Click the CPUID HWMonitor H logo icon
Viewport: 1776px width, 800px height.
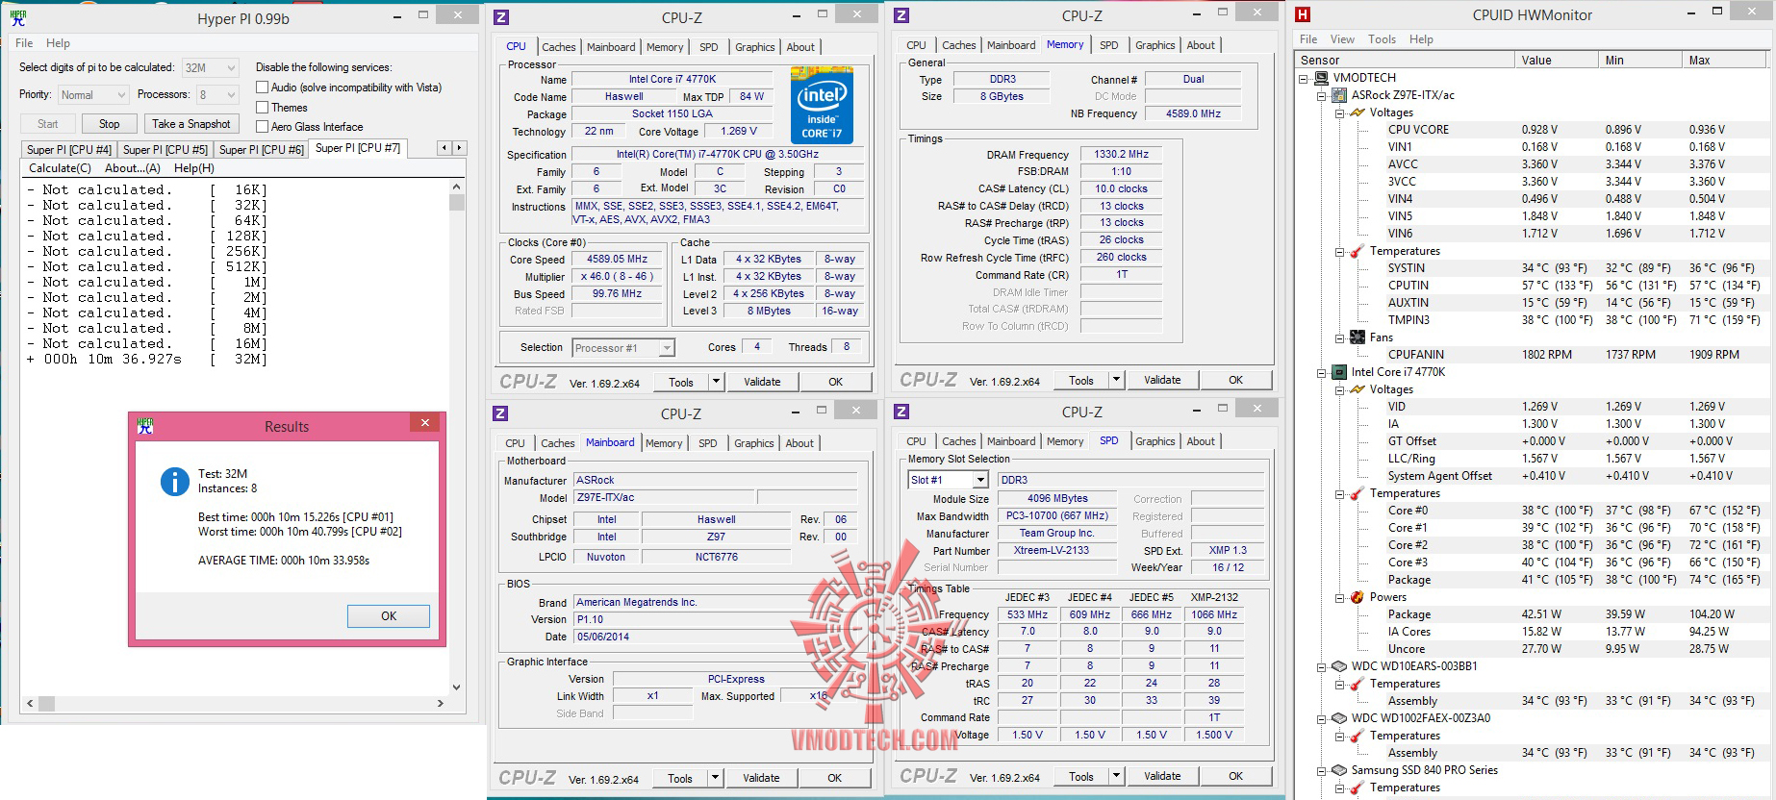(x=1302, y=14)
